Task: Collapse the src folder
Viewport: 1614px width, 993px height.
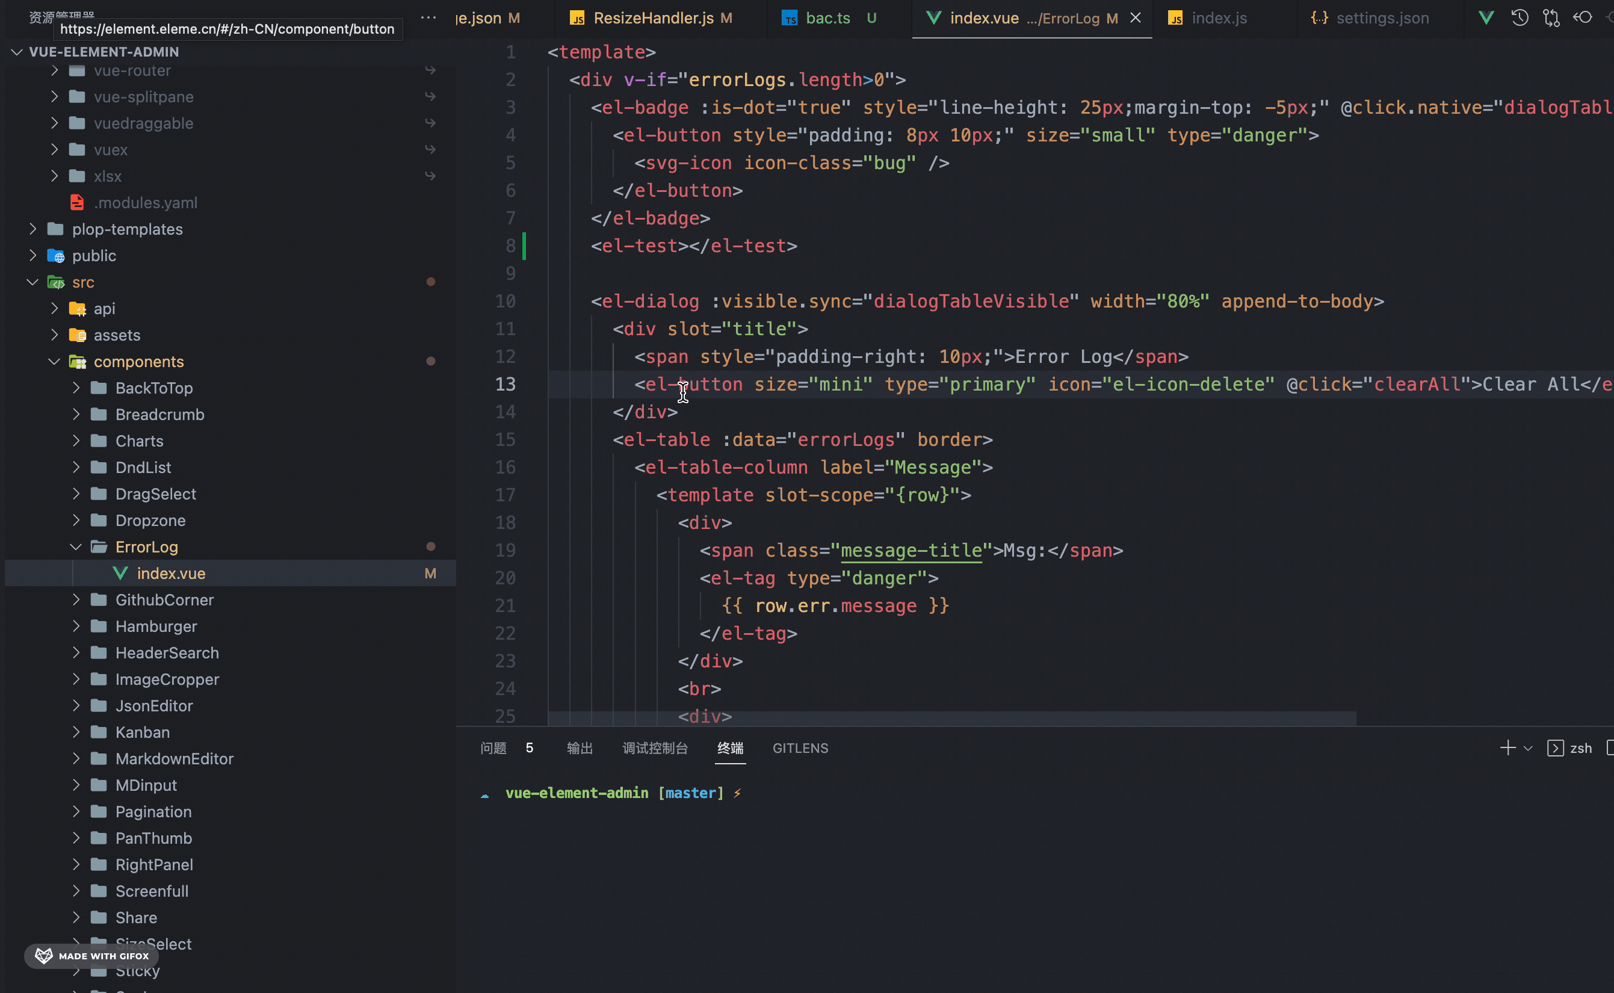Action: pyautogui.click(x=33, y=282)
